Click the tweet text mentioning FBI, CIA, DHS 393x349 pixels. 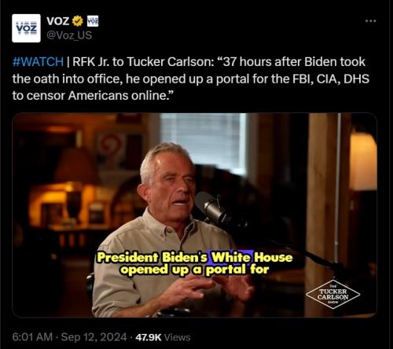(x=190, y=79)
